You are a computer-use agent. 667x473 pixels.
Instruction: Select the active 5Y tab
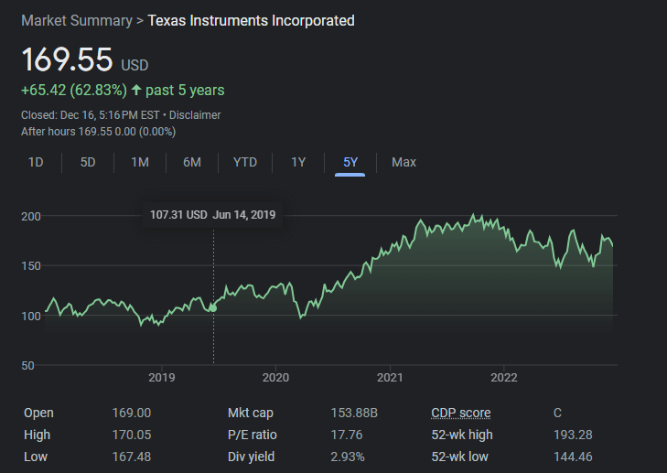tap(350, 163)
